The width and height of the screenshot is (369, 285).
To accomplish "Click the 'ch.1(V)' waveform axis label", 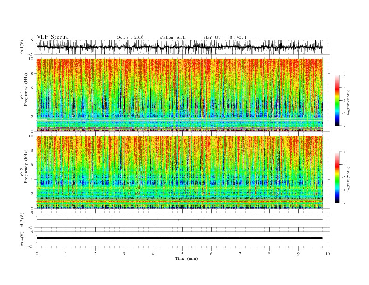I will tap(22, 47).
